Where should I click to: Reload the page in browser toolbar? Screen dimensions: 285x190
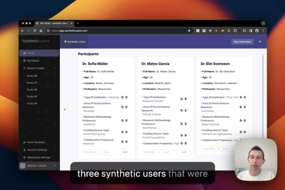click(35, 31)
